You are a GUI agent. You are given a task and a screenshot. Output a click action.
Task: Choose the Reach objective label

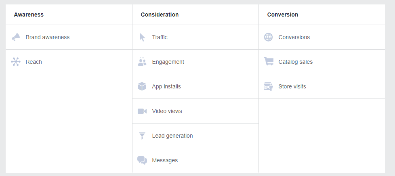34,62
